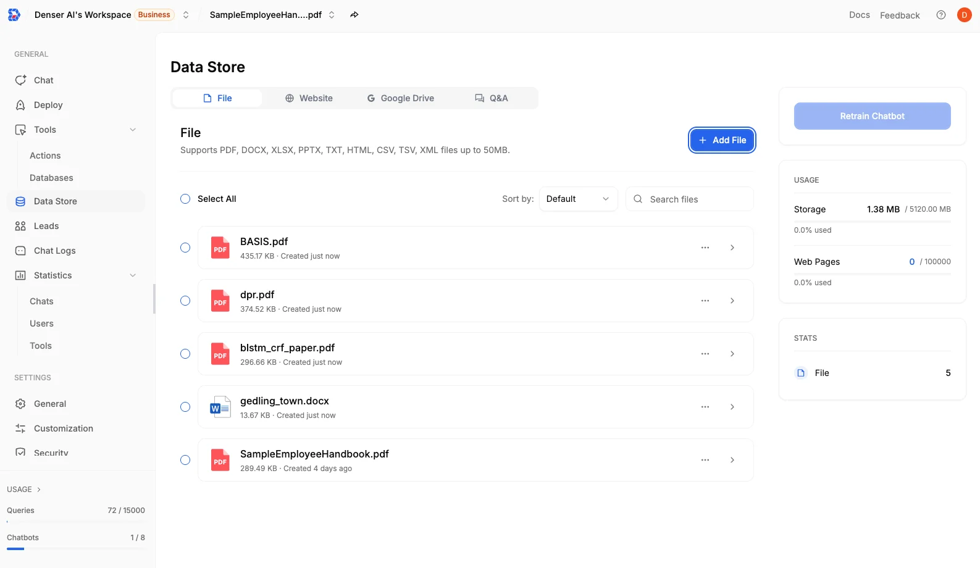Viewport: 980px width, 568px height.
Task: Open the Sort by Default dropdown
Action: click(578, 199)
